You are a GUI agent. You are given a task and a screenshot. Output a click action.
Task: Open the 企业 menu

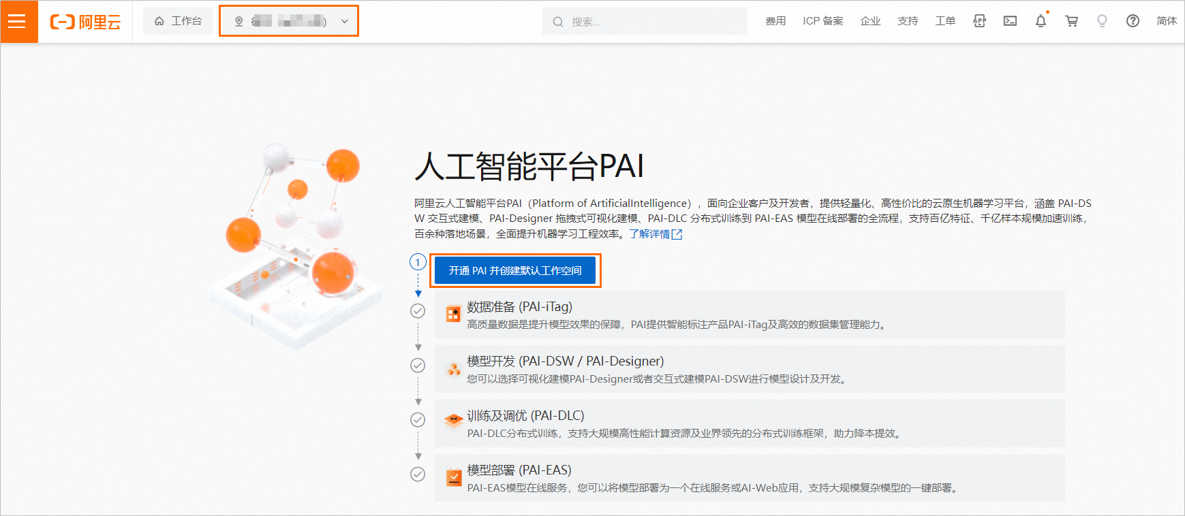[x=870, y=21]
